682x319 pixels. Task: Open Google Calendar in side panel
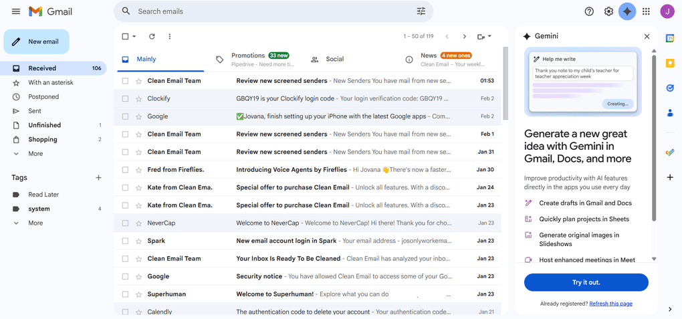[x=670, y=38]
